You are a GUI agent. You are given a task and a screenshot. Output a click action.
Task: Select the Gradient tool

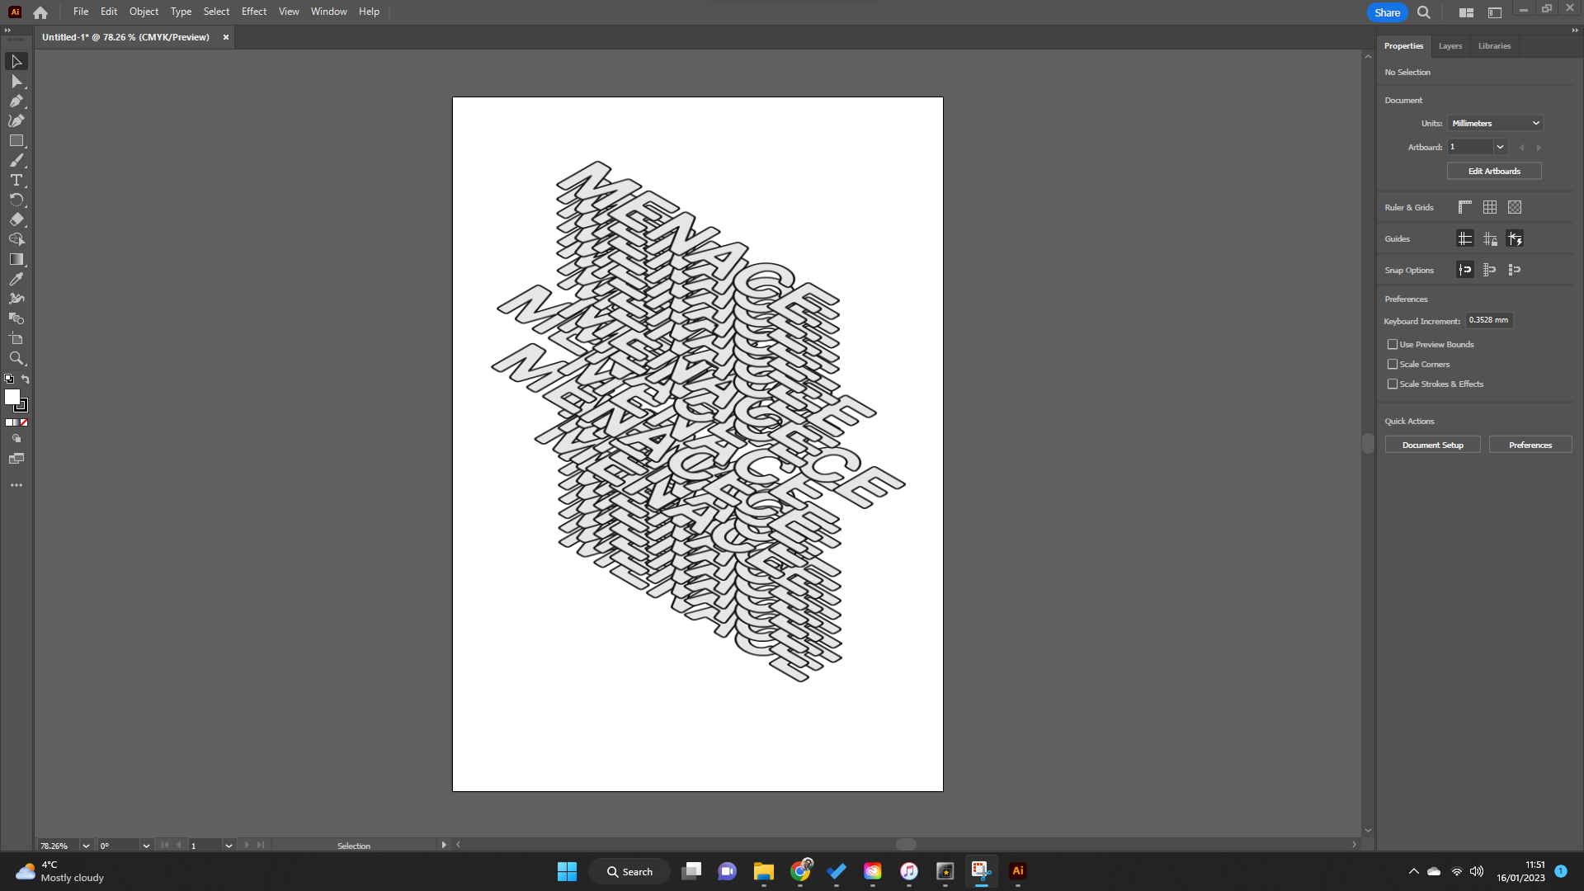coord(16,259)
